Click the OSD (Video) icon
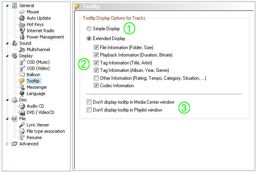Viewport: 256px width, 172px height. pyautogui.click(x=22, y=68)
